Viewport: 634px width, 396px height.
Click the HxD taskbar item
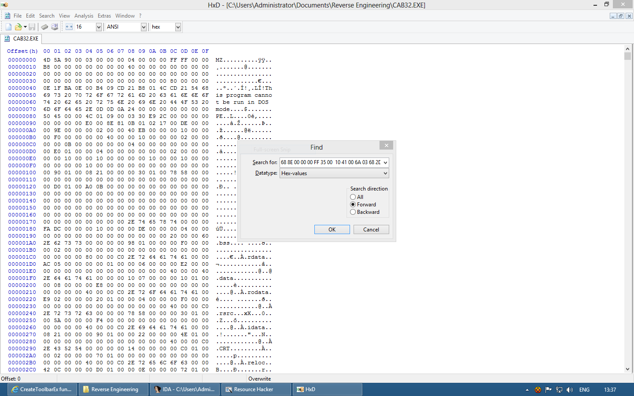328,389
